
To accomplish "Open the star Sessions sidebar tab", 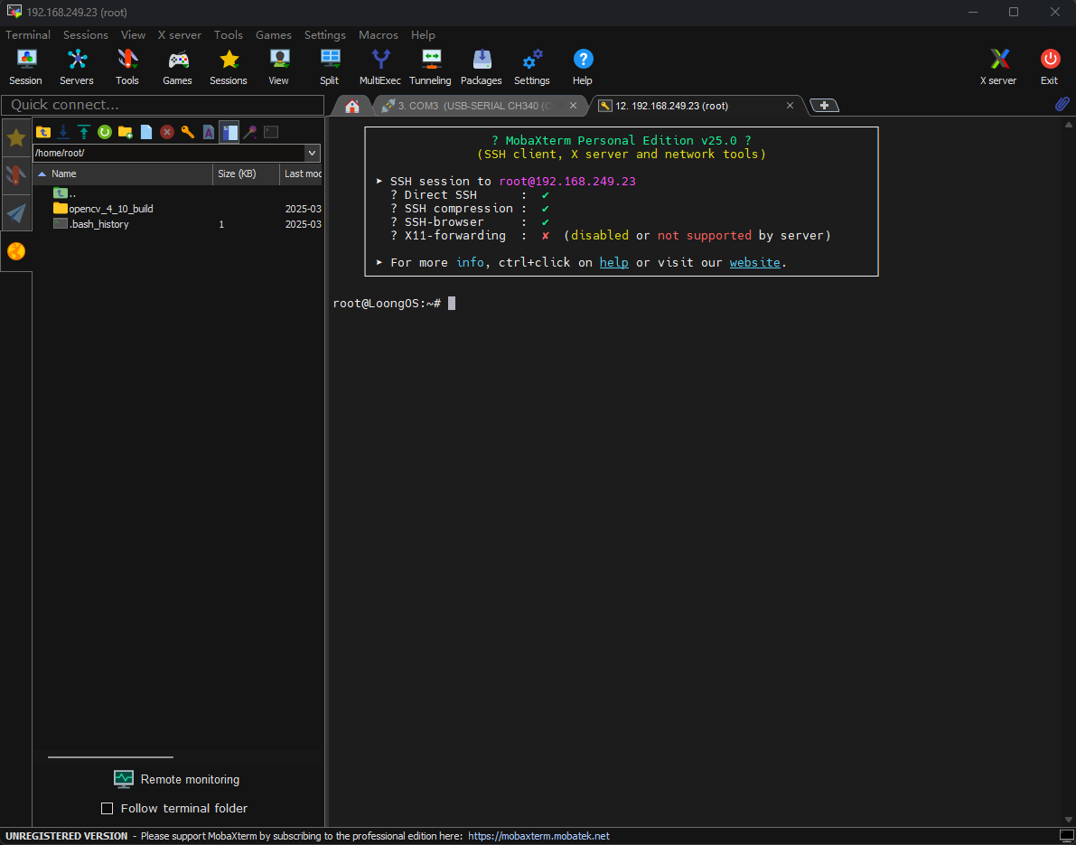I will [15, 138].
